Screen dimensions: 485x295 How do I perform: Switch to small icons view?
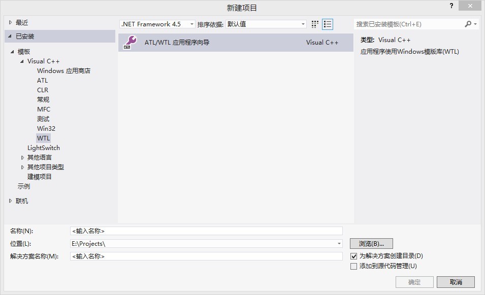pyautogui.click(x=315, y=24)
